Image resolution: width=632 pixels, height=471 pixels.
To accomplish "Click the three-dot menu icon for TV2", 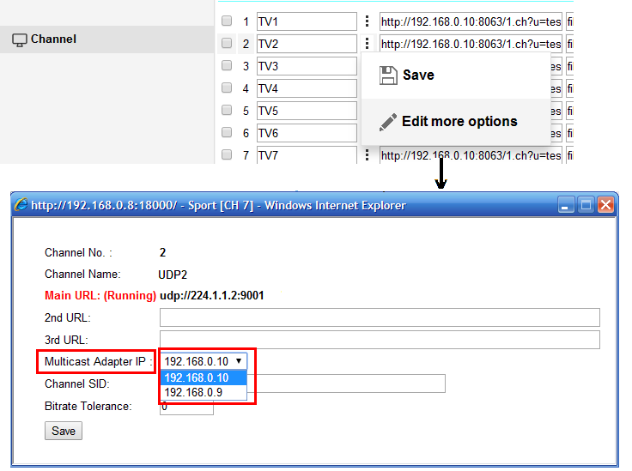I will pos(368,44).
